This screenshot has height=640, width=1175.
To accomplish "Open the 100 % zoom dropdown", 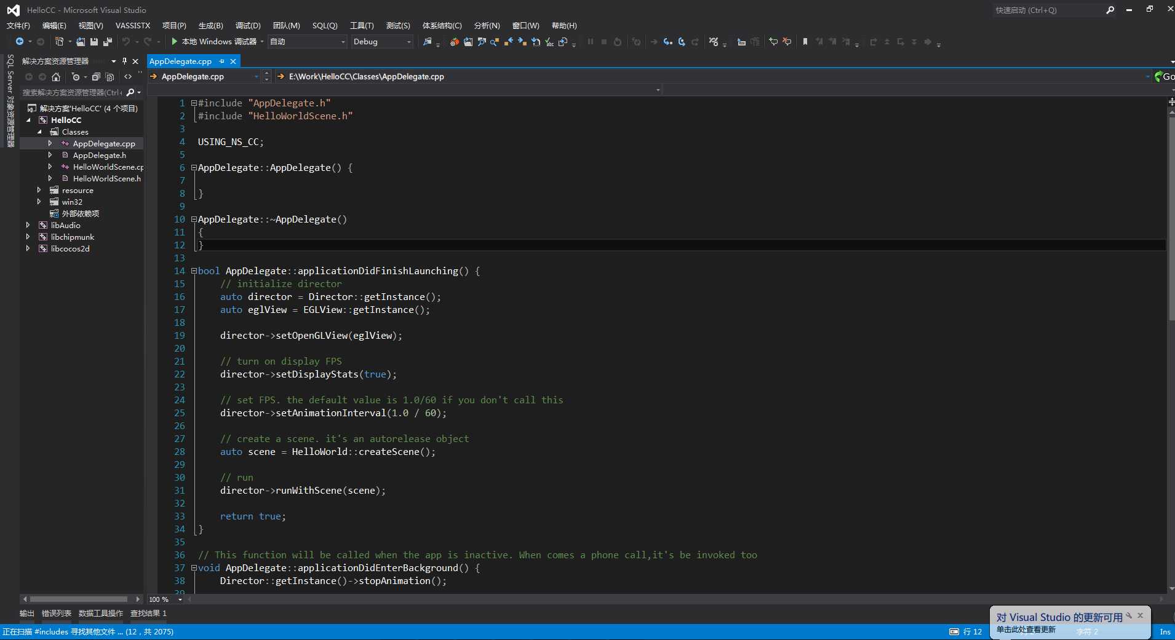I will pyautogui.click(x=180, y=599).
